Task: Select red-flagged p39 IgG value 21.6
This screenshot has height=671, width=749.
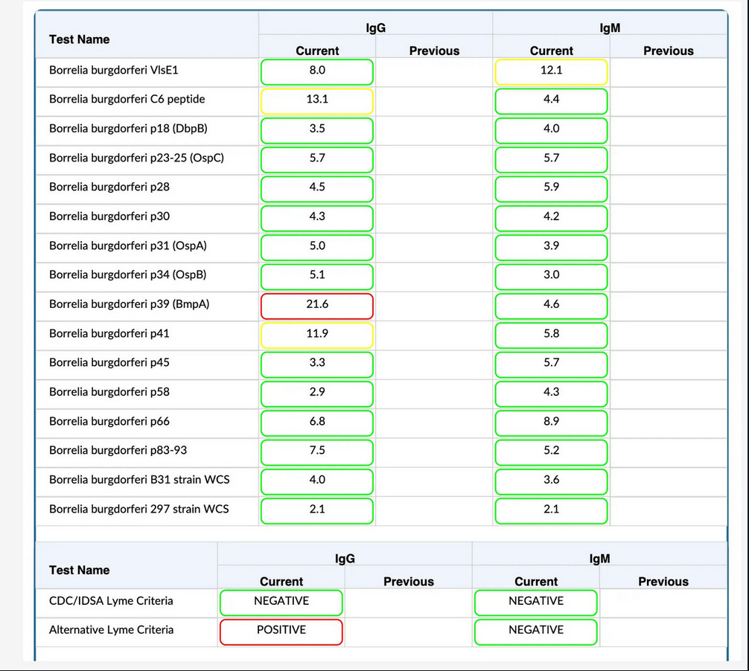Action: [x=317, y=306]
